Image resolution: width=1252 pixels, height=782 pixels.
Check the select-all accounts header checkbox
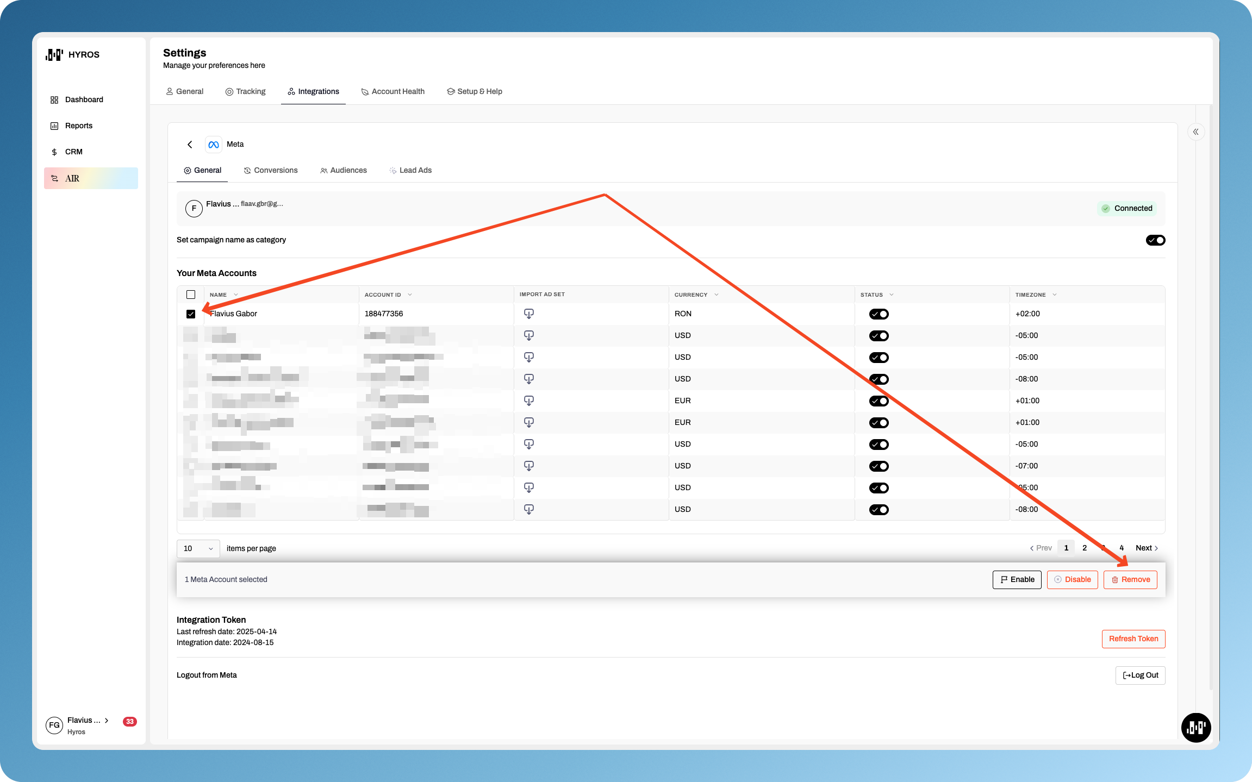click(191, 295)
